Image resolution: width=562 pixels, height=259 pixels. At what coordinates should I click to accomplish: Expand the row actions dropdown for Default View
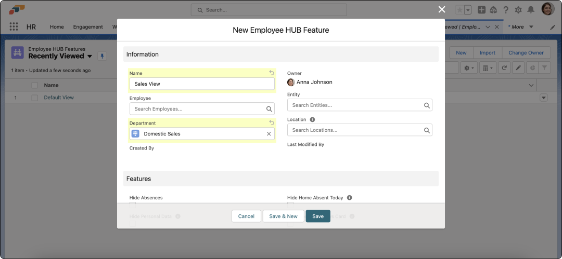coord(544,98)
